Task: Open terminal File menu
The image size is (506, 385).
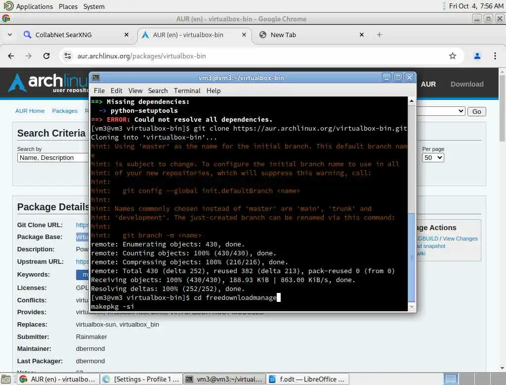Action: 99,91
